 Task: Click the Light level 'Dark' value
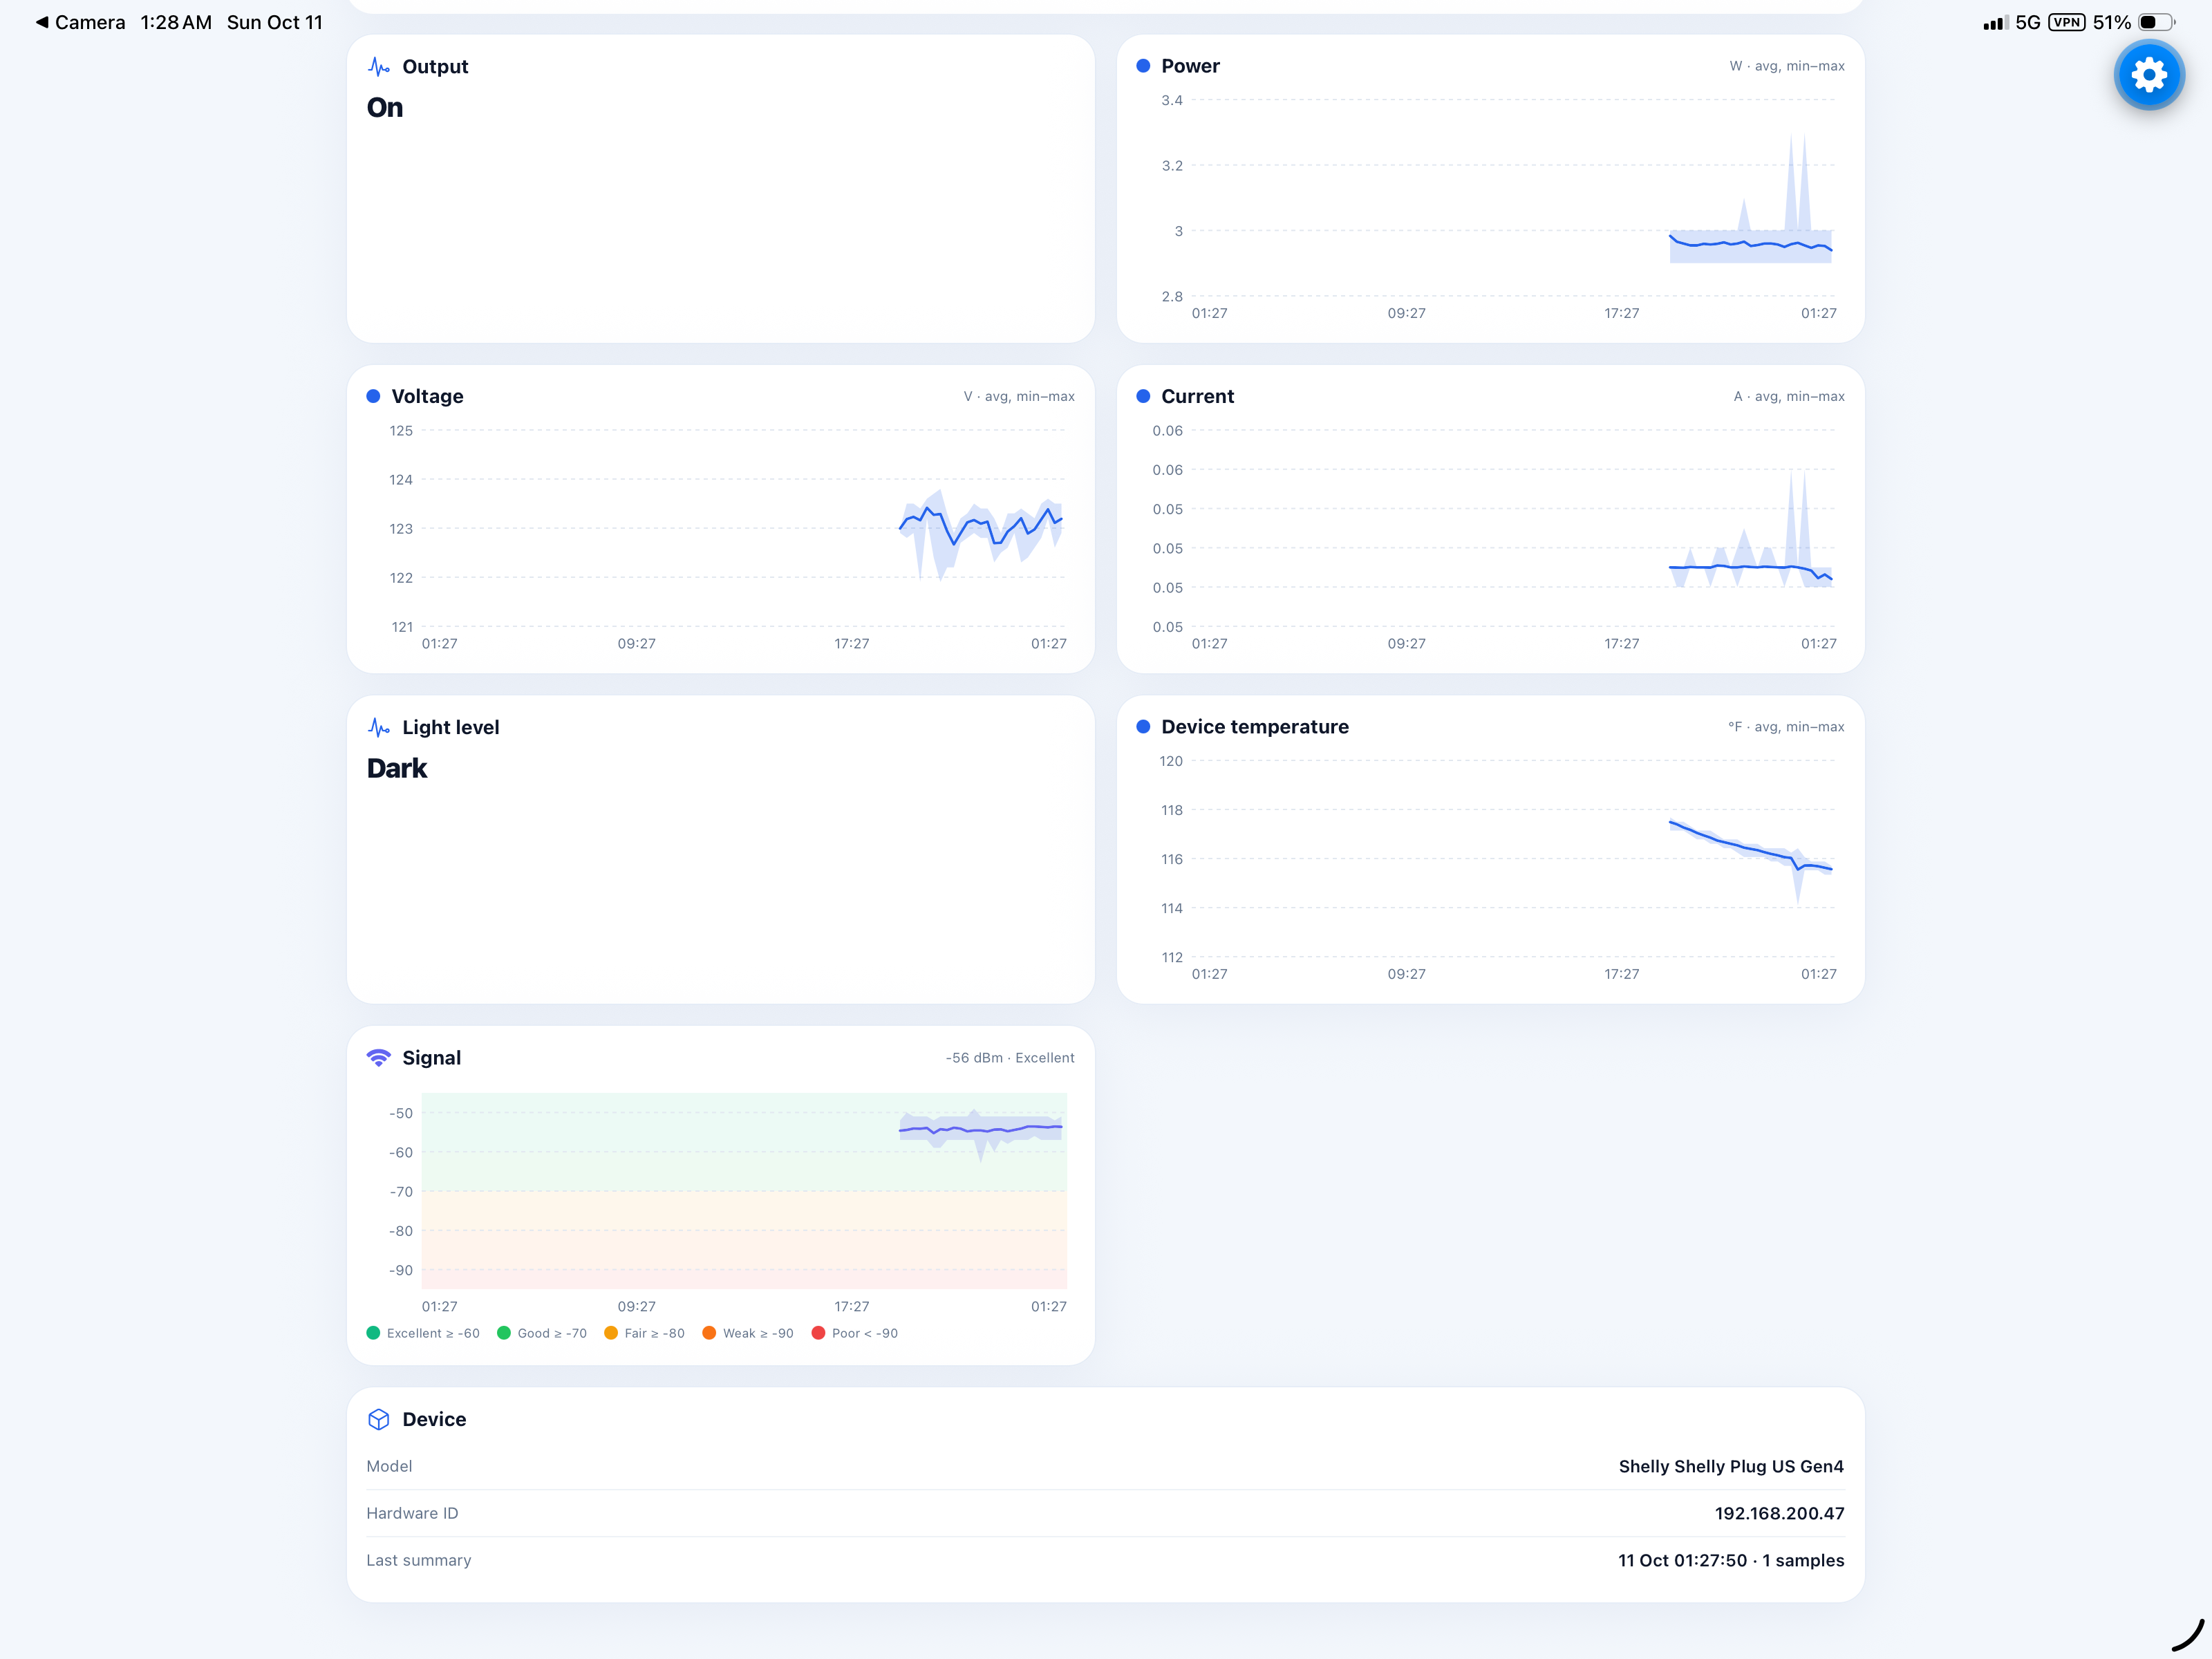coord(397,768)
